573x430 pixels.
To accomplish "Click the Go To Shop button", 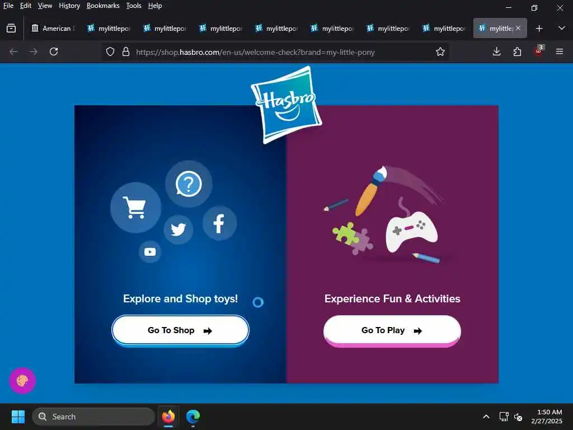I will [x=180, y=330].
